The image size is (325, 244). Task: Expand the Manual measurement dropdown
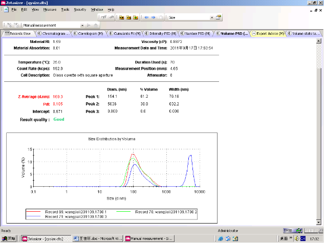click(x=82, y=25)
